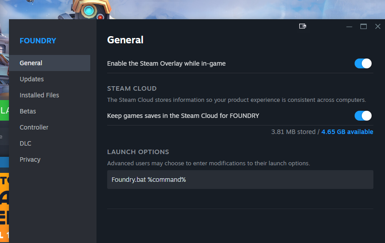Click the 4.65 GB available link

click(x=347, y=132)
